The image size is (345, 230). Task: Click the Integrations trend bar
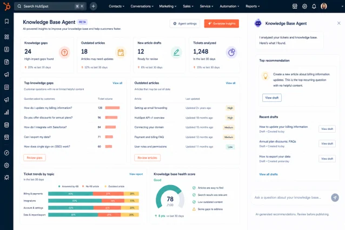tap(94, 201)
